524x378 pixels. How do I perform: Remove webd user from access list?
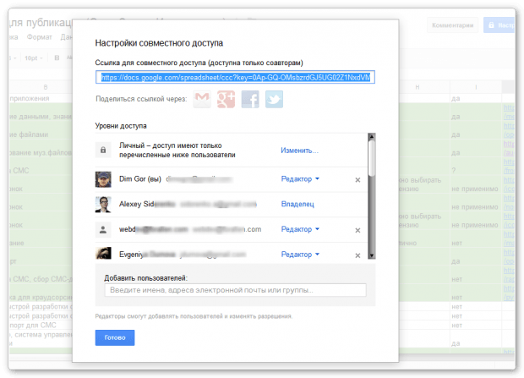(358, 230)
